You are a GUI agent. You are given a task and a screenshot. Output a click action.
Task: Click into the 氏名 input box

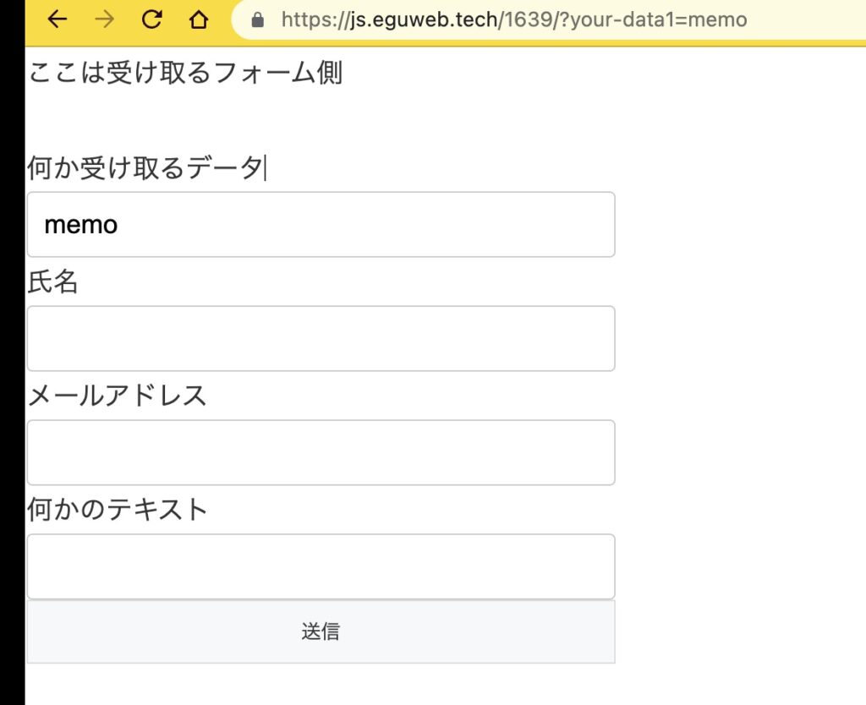321,338
